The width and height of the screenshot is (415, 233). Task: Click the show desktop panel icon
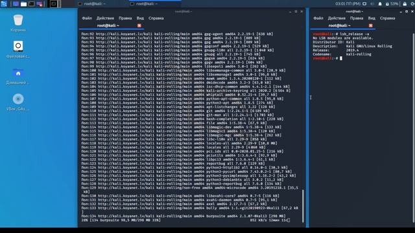(16, 4)
